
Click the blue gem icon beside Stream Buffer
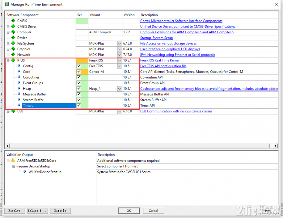click(19, 100)
